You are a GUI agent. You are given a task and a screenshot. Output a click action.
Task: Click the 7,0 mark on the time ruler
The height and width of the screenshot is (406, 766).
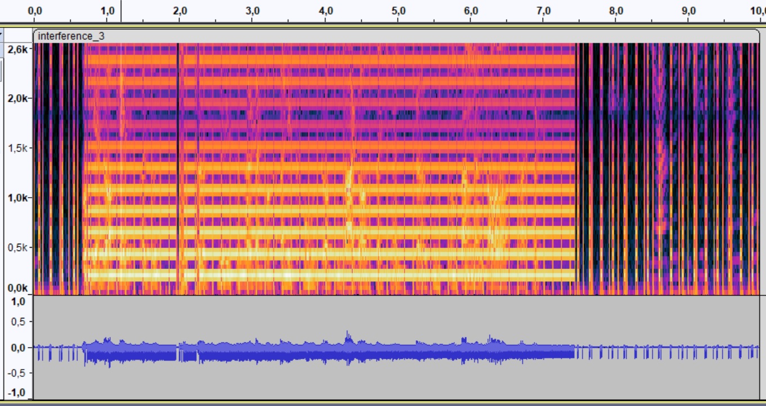coord(544,11)
